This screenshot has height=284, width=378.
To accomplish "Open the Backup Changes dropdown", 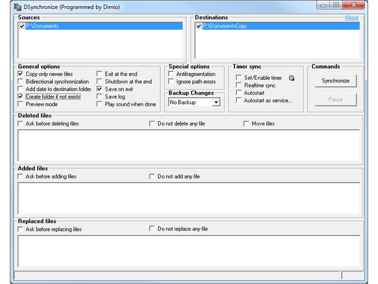I will [x=216, y=102].
